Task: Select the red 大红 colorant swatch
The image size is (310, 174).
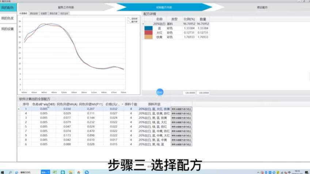Action: tap(148, 33)
